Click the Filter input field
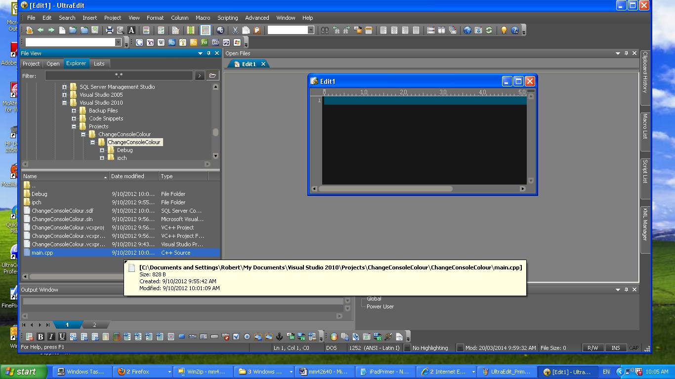This screenshot has height=379, width=675. (x=119, y=76)
